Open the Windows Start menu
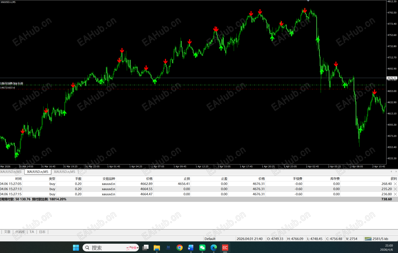The height and width of the screenshot is (253, 398). 76,248
